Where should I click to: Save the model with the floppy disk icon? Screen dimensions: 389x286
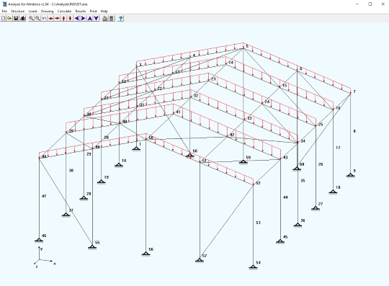[x=16, y=18]
